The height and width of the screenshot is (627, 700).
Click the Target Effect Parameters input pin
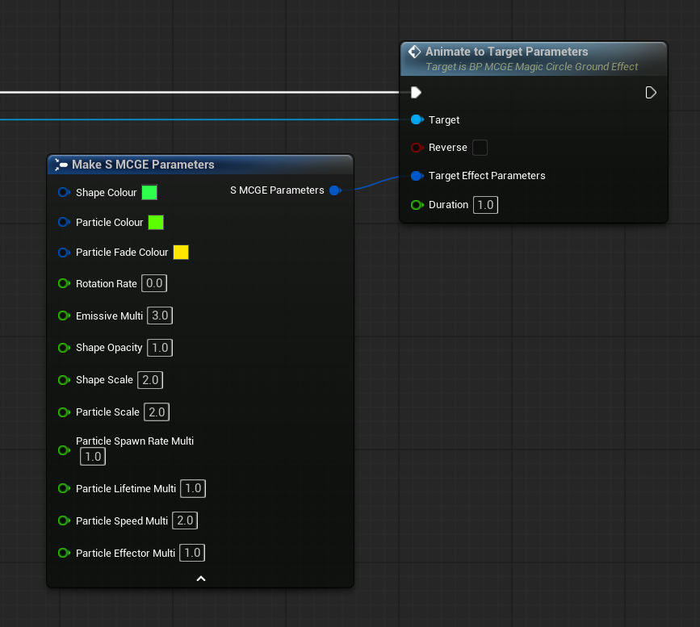point(417,176)
